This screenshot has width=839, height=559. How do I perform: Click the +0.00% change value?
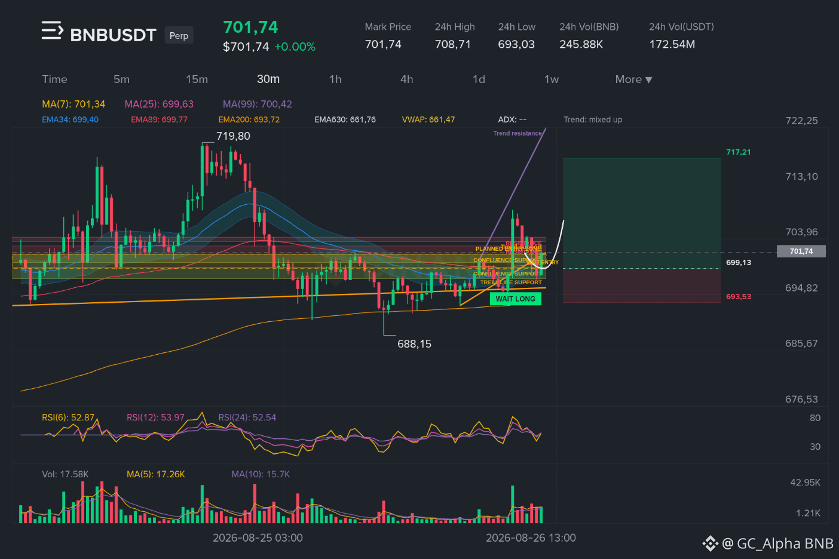(295, 47)
